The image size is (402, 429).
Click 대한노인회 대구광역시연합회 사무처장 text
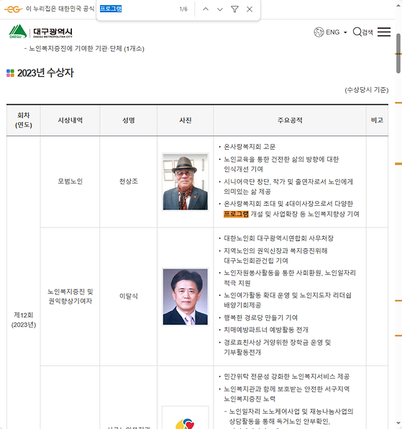point(278,238)
